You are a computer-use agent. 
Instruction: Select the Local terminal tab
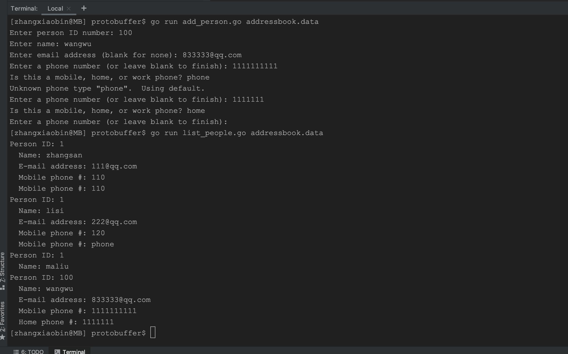(55, 9)
